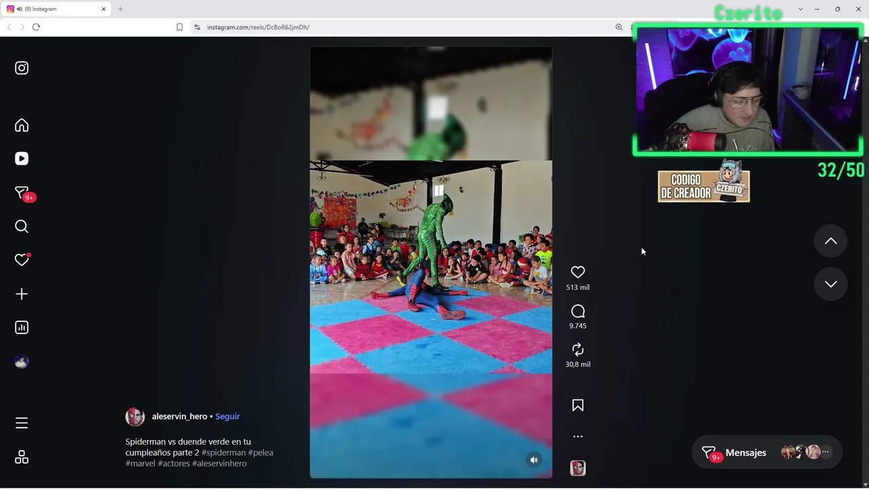Go to previous reel
Image resolution: width=869 pixels, height=489 pixels.
(x=831, y=241)
